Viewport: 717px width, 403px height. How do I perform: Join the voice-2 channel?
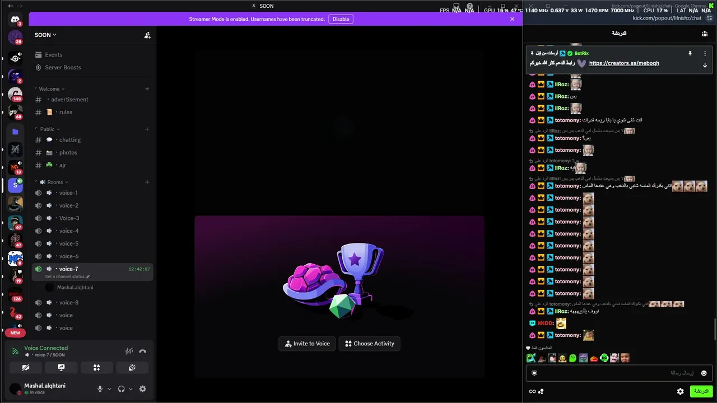[92, 205]
